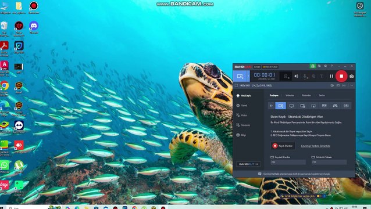Screen dimensions: 371x209
Task: Click the window mode icon in status row
Action: 338,85
